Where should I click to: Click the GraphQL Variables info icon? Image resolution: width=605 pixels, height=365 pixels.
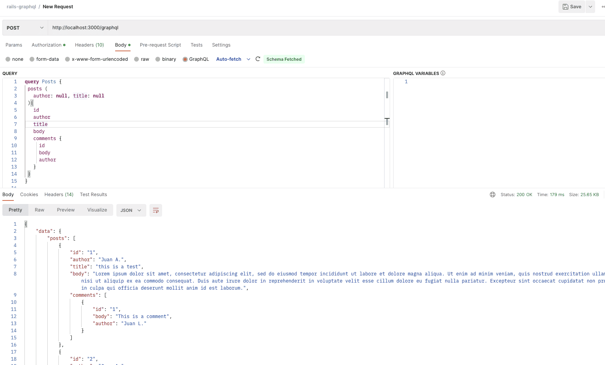tap(443, 73)
